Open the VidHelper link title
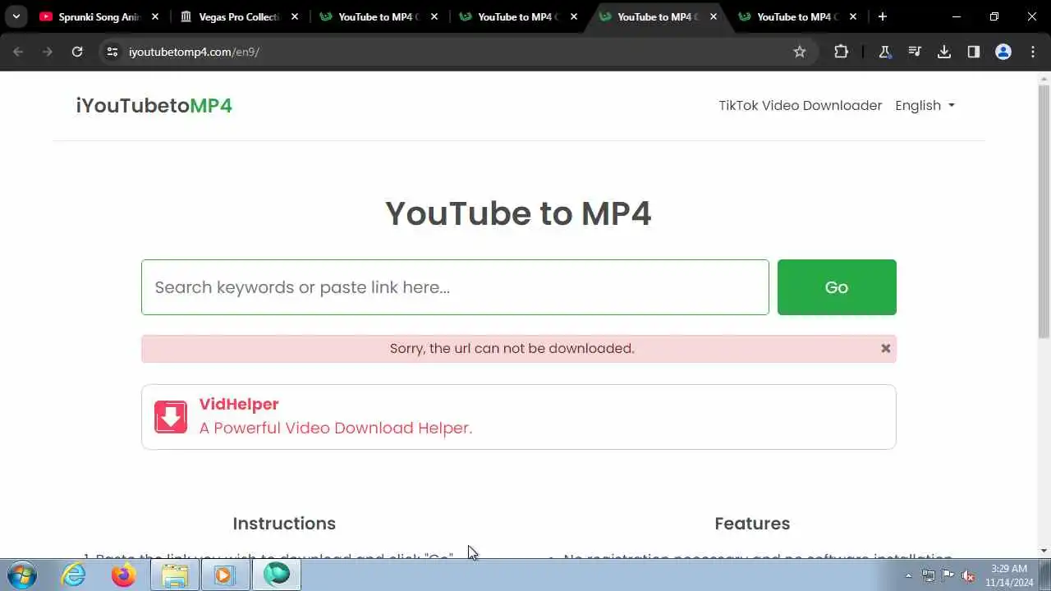The width and height of the screenshot is (1051, 591). pos(239,404)
